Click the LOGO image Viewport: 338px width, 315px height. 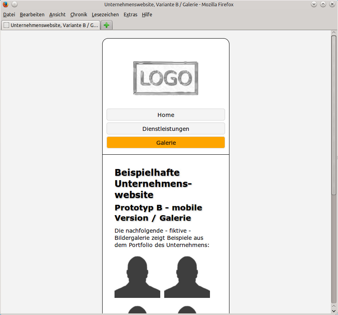(165, 78)
